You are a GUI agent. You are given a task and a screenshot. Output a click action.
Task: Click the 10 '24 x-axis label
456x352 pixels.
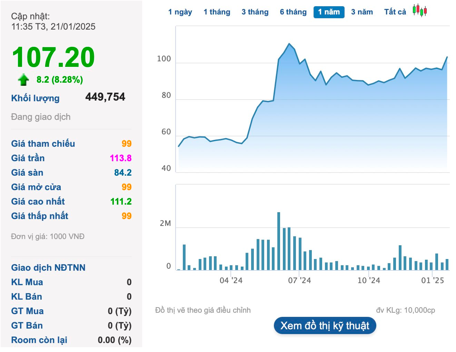369,280
